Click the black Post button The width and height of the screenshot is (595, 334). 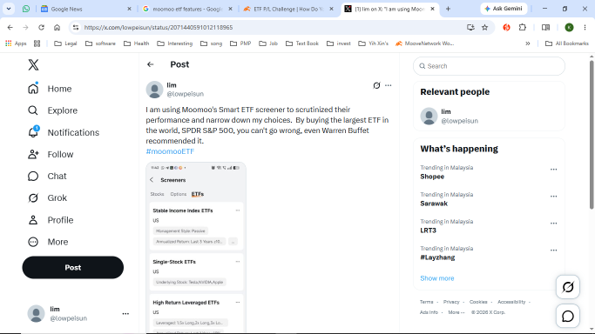tap(73, 267)
